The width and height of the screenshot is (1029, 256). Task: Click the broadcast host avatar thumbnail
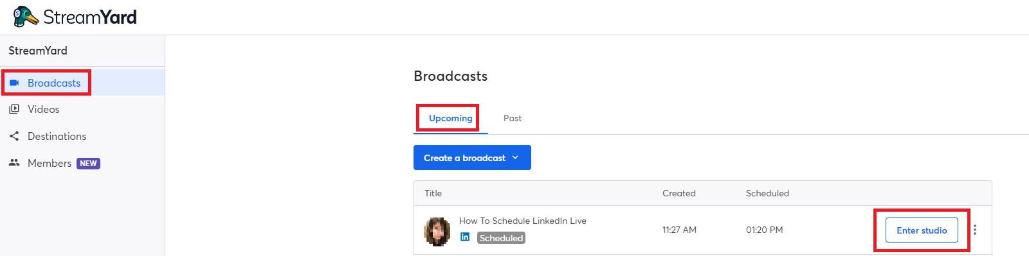437,232
